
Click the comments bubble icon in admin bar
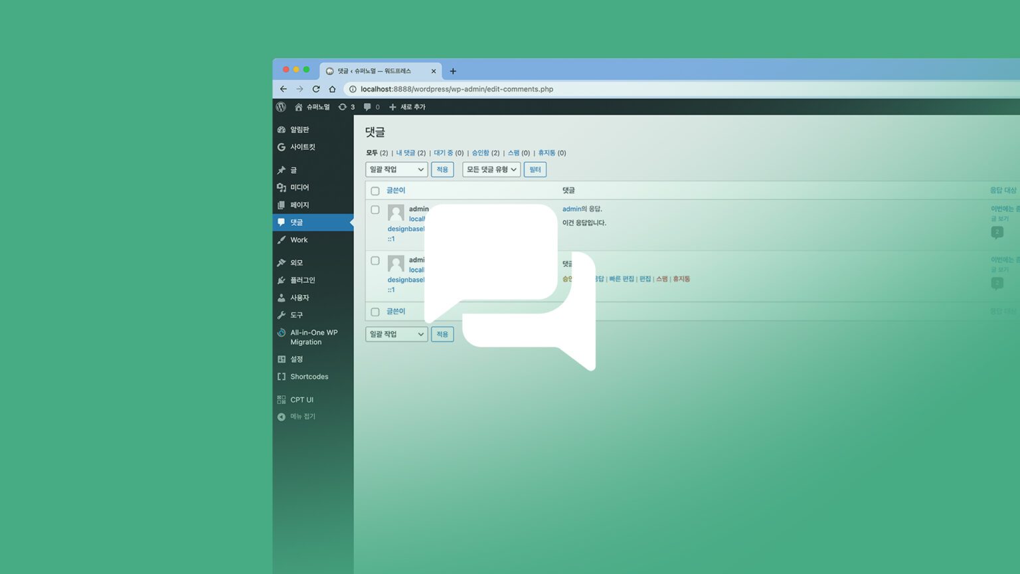point(367,107)
